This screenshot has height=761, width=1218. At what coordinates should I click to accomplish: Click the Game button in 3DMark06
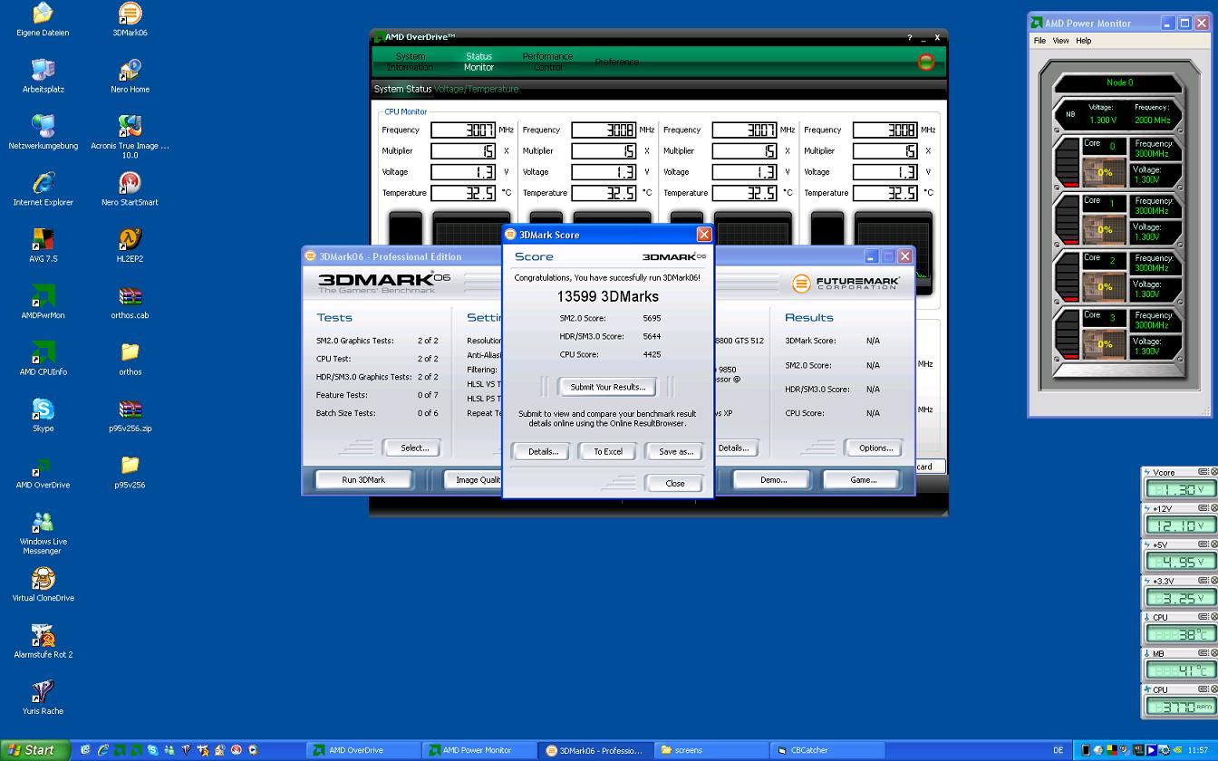pyautogui.click(x=863, y=479)
